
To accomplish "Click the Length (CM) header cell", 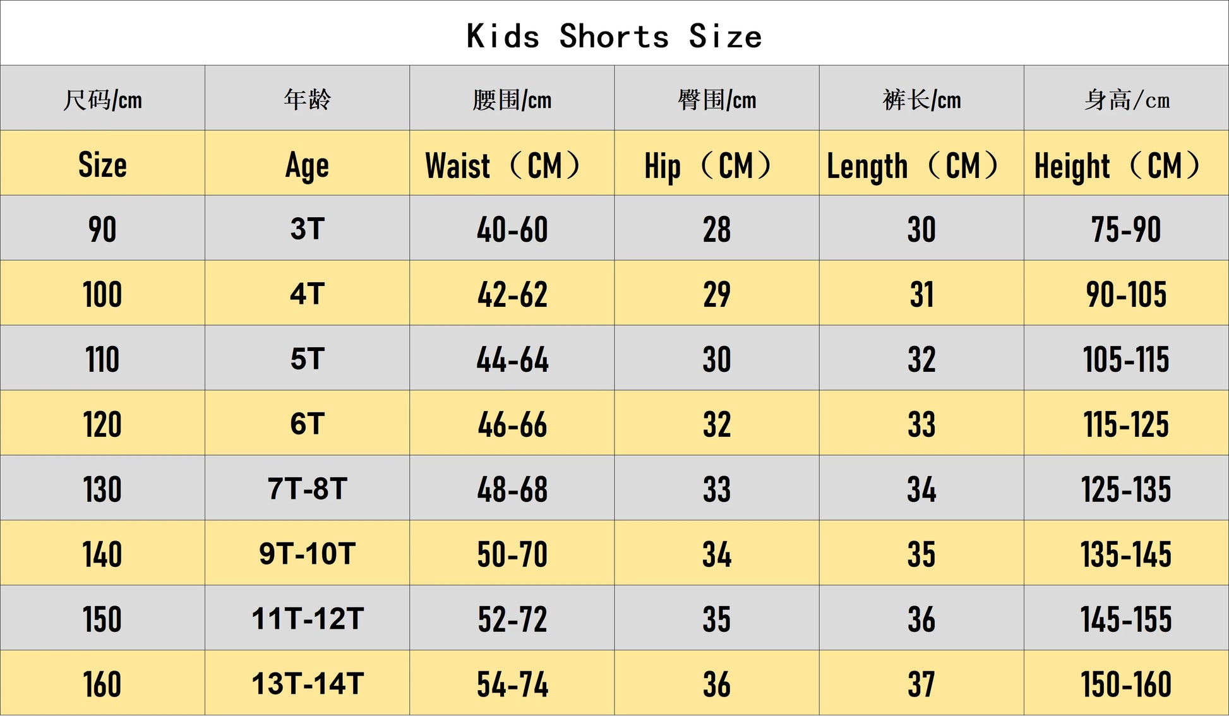I will (921, 163).
